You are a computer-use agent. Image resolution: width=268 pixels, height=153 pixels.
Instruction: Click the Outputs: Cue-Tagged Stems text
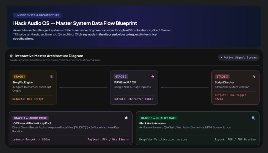coord(230,97)
